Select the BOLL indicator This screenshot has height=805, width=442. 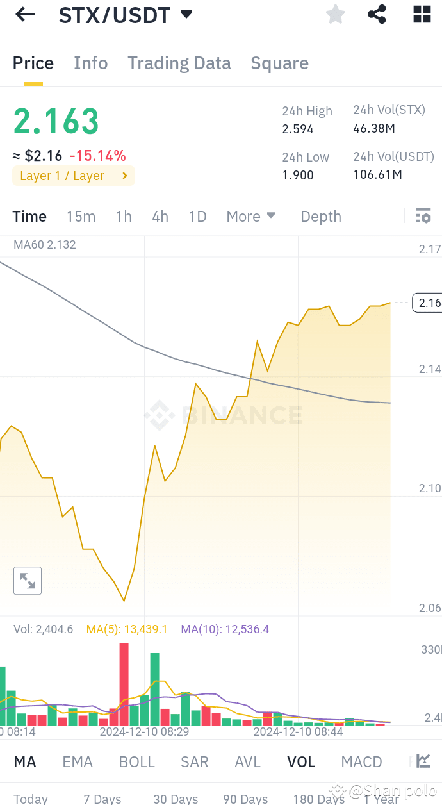[x=136, y=761]
